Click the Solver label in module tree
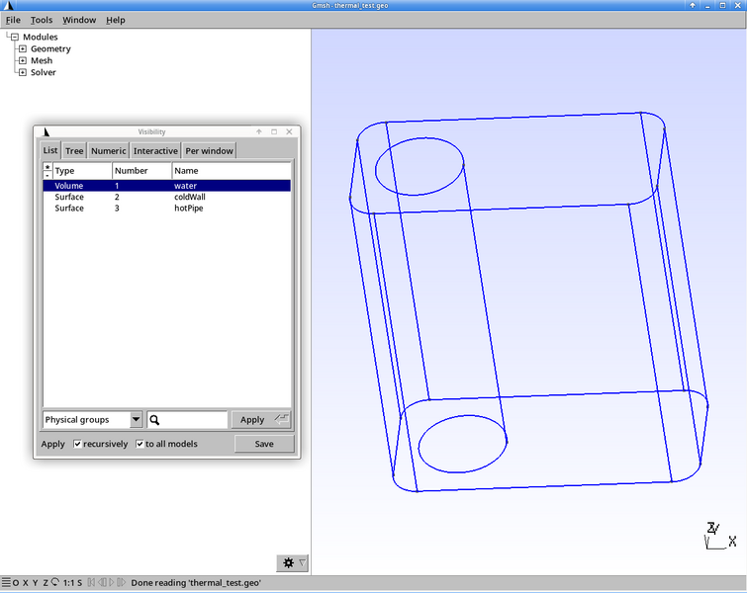Image resolution: width=747 pixels, height=593 pixels. tap(44, 72)
